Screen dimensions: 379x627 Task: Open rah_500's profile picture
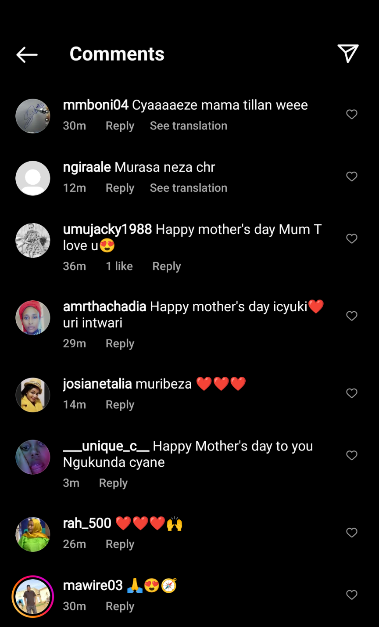[x=33, y=534]
